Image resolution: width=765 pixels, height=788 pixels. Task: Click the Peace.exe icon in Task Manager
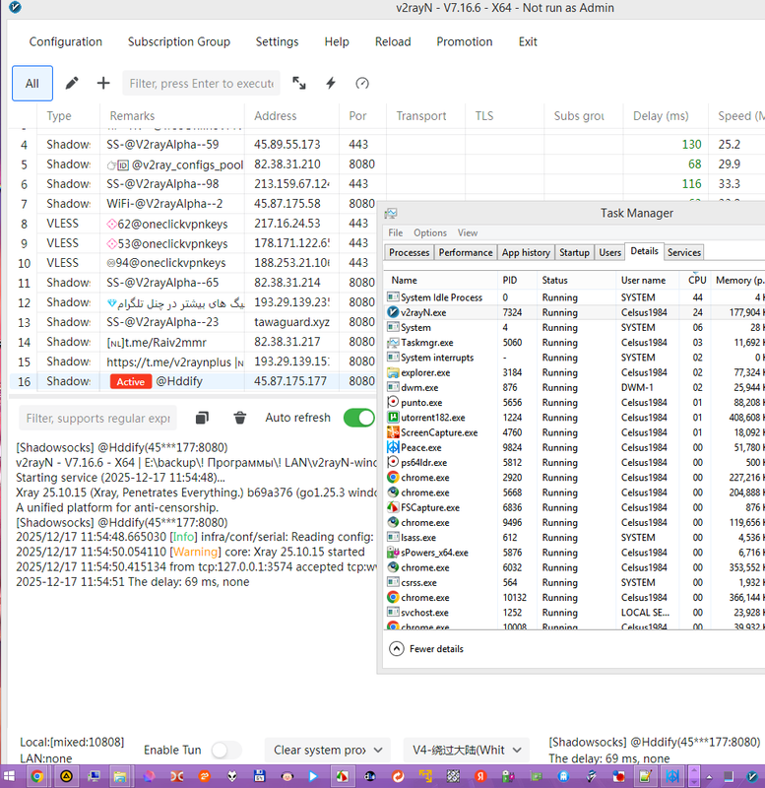tap(393, 447)
